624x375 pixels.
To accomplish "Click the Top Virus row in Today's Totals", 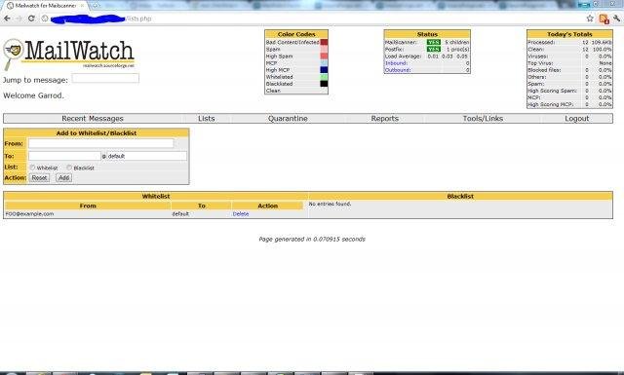I will pyautogui.click(x=569, y=63).
